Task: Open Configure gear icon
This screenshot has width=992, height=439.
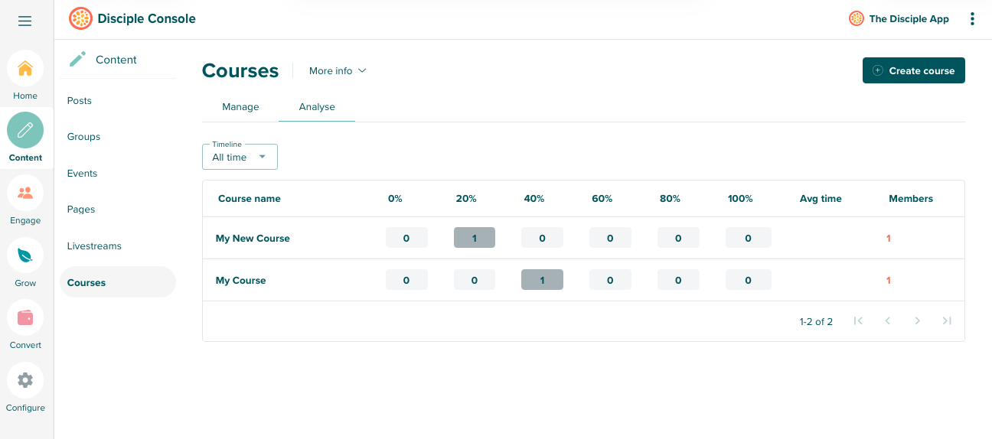Action: pos(25,380)
